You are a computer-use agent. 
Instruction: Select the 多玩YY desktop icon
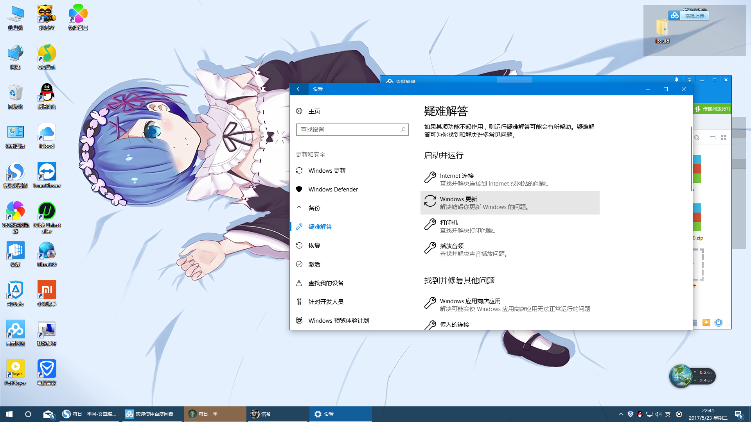(47, 18)
